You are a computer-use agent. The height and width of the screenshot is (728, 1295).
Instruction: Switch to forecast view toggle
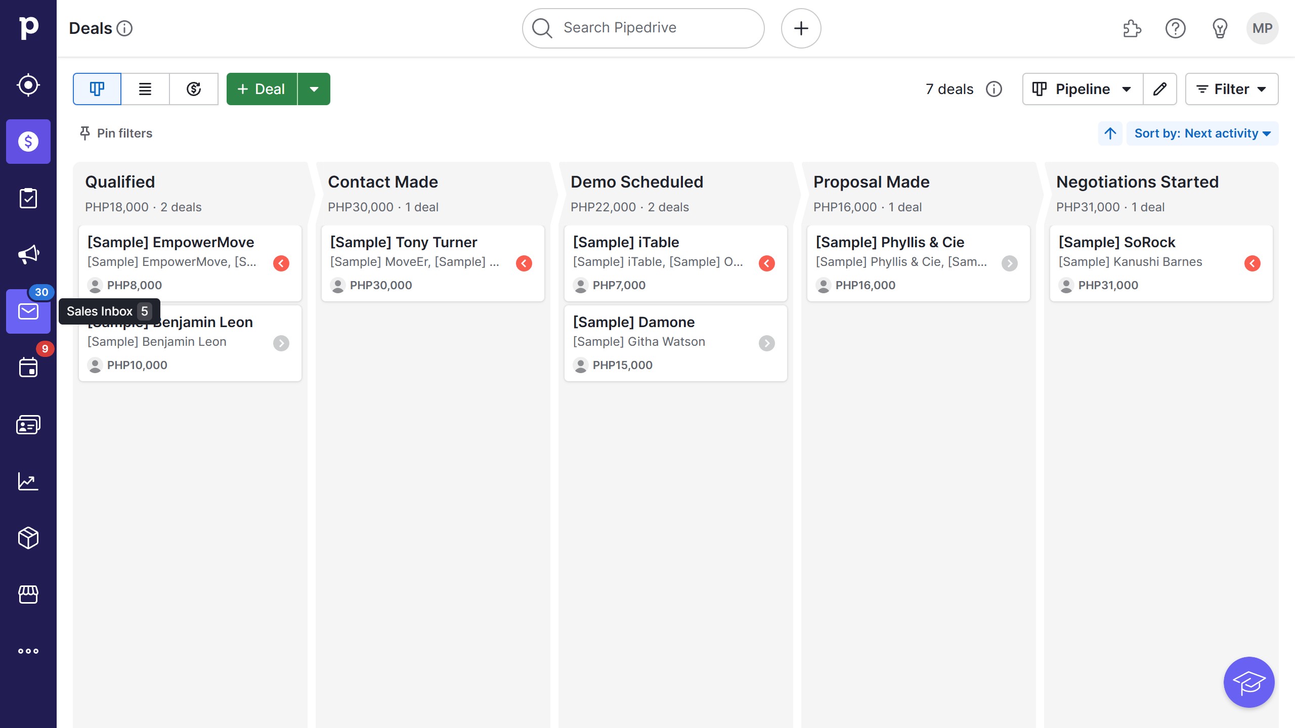click(194, 89)
